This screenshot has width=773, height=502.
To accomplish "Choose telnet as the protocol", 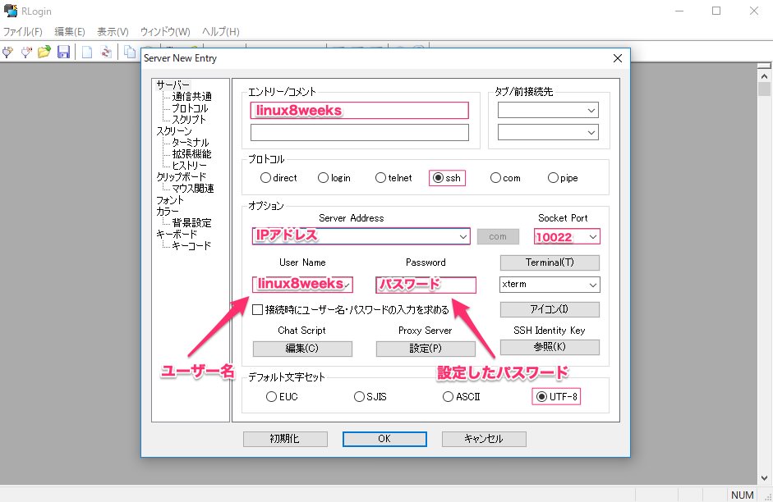I will point(393,178).
